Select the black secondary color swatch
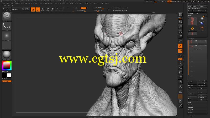 point(4,75)
